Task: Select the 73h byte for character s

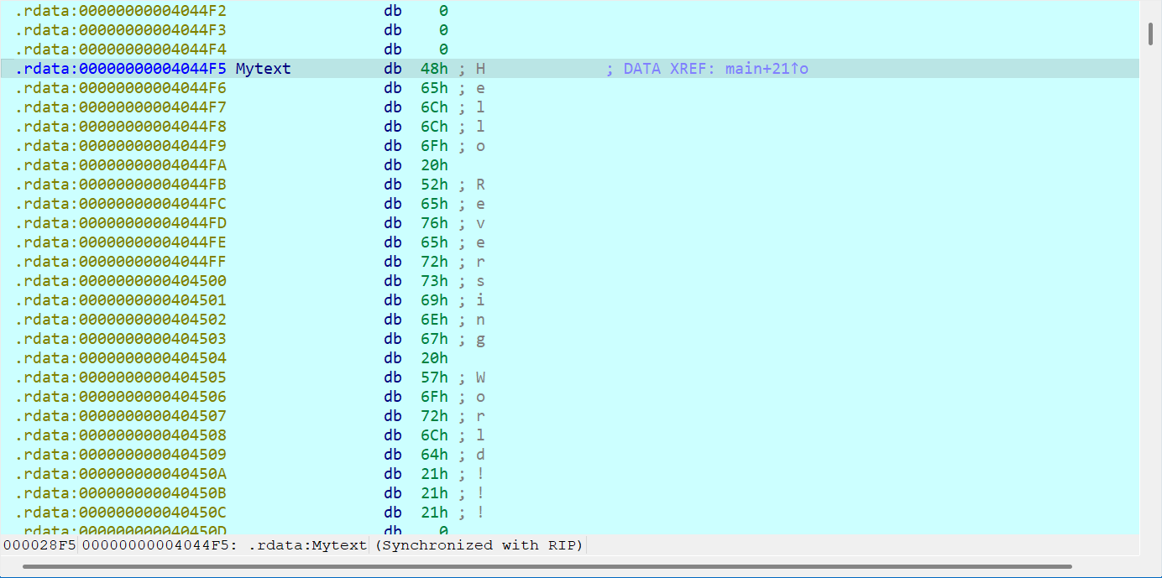Action: click(x=434, y=281)
